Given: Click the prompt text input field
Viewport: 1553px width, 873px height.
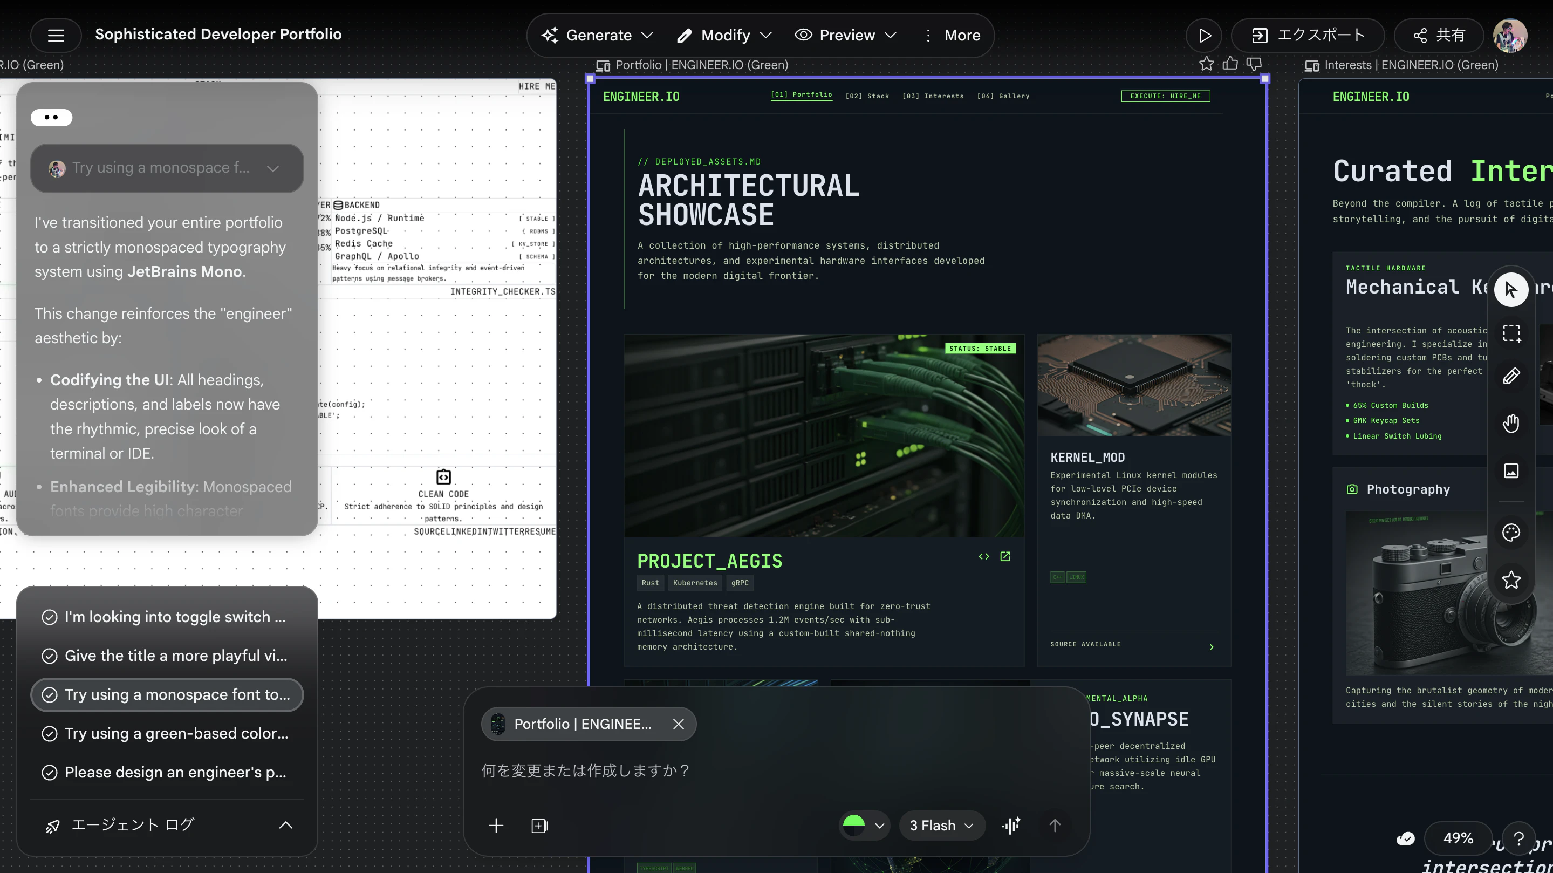Looking at the screenshot, I should point(777,770).
